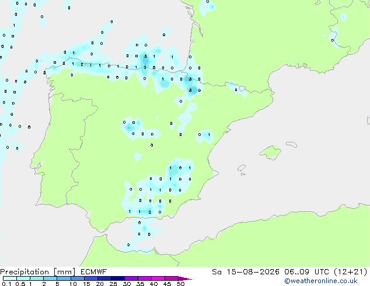Click Mallorca island on the map
The image size is (370, 286).
[x=270, y=152]
